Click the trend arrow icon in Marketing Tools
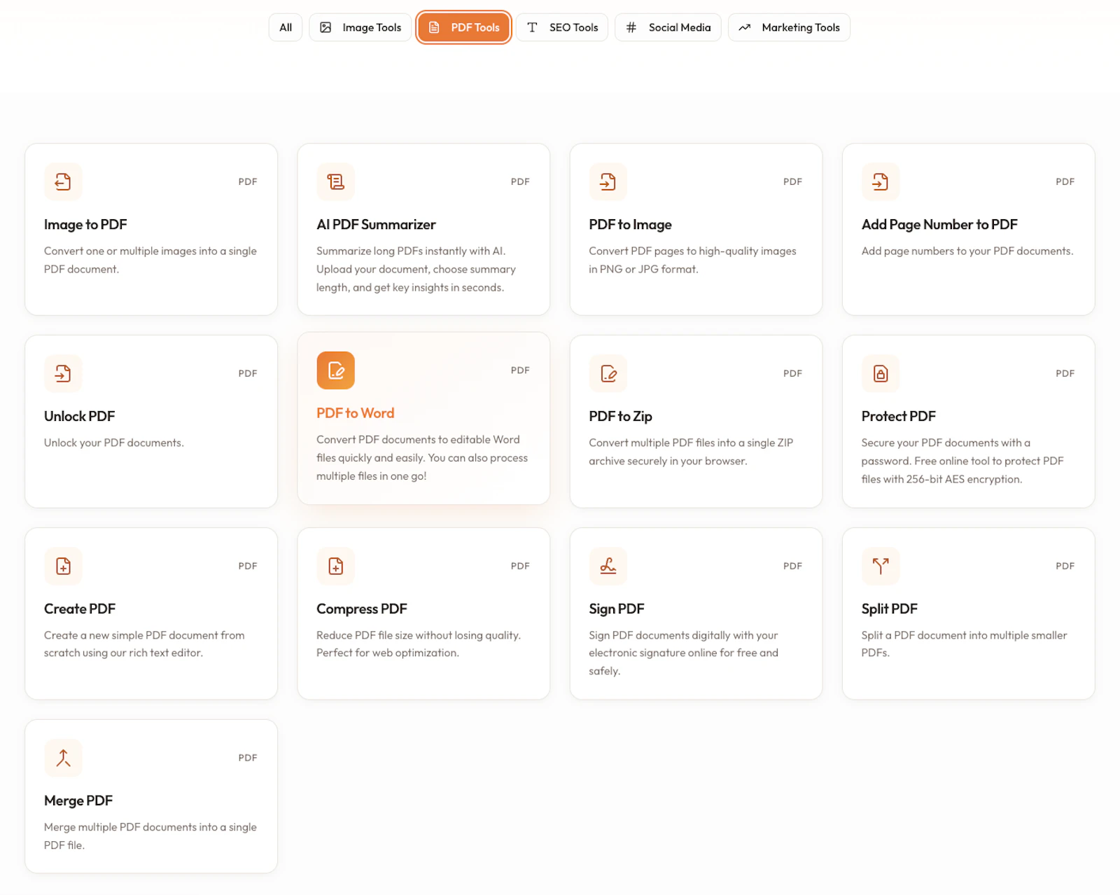 [x=745, y=27]
